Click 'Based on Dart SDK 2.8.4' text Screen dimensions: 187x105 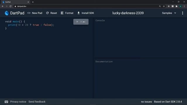(x=168, y=102)
